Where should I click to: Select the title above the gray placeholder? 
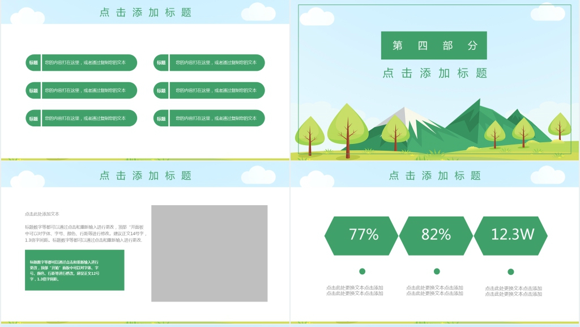145,176
